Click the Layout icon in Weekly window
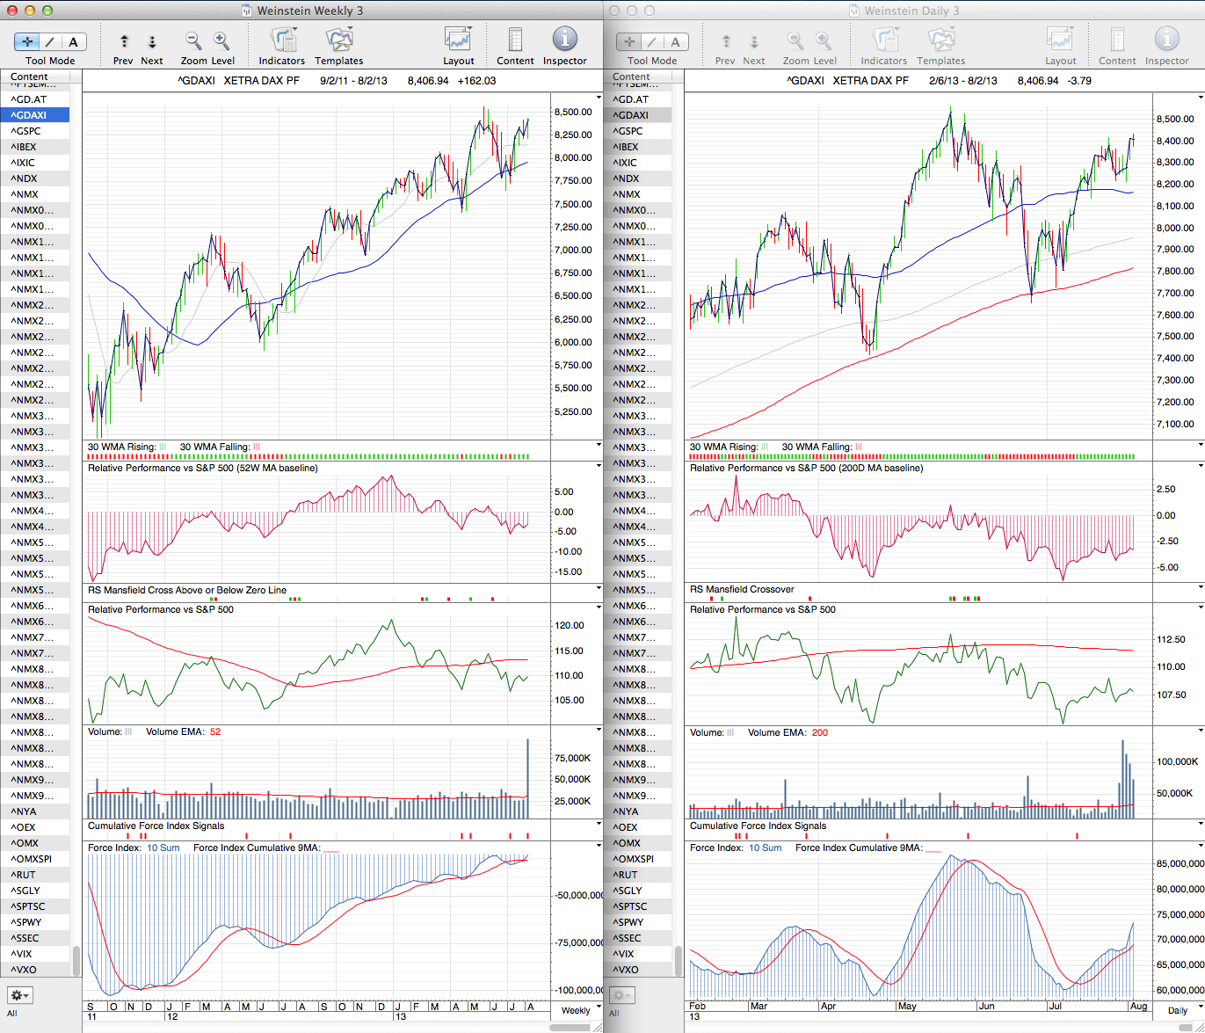1205x1033 pixels. (x=458, y=40)
